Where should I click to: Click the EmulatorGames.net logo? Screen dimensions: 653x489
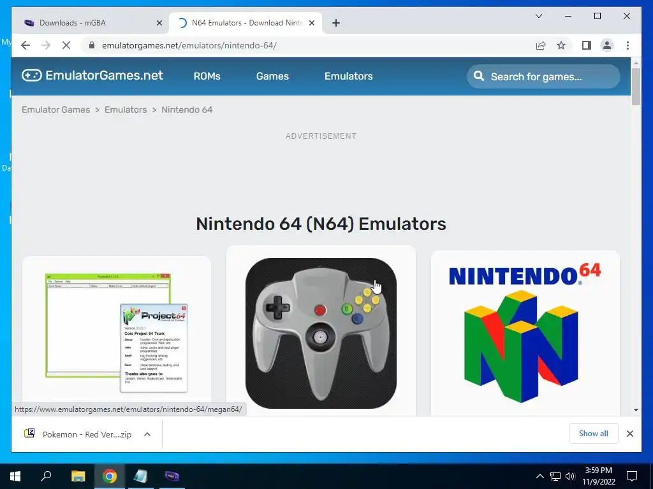tap(92, 75)
